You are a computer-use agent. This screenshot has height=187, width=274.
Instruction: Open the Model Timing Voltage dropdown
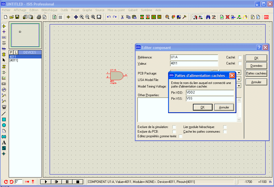(x=239, y=86)
